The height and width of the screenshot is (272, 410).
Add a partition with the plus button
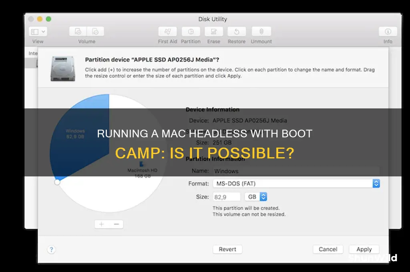102,224
